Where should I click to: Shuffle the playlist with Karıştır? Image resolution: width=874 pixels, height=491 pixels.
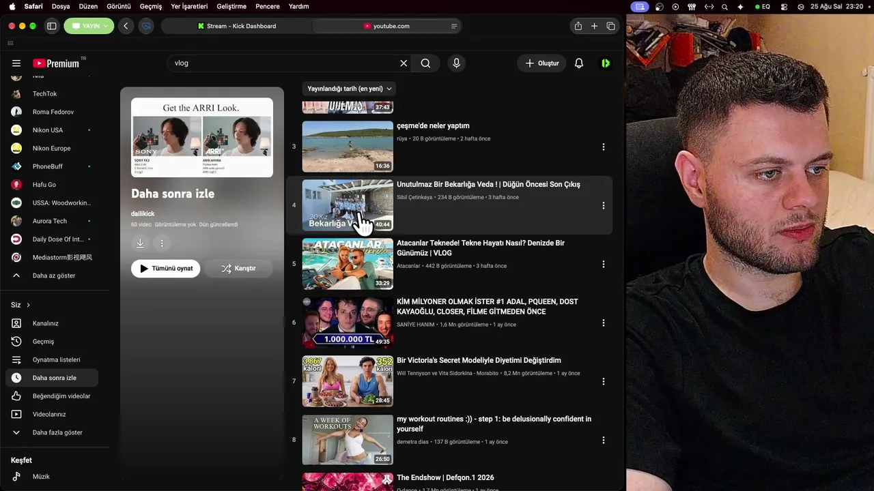[x=238, y=269]
